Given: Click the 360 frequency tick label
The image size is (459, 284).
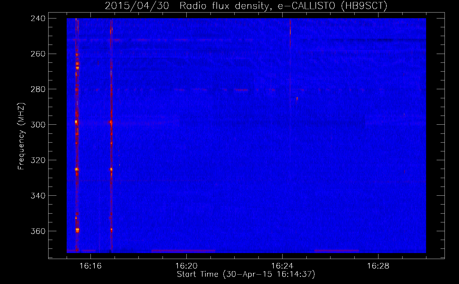Looking at the screenshot, I should (x=38, y=231).
